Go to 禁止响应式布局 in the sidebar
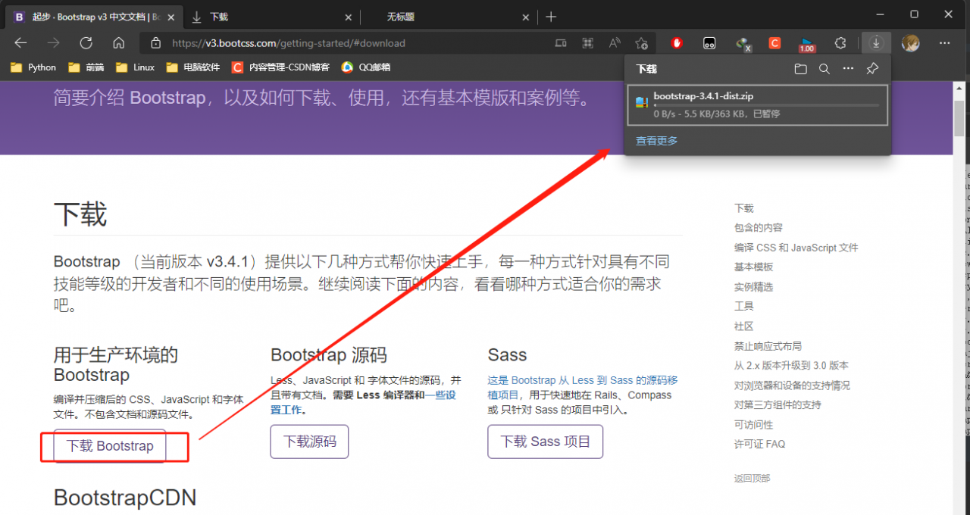The width and height of the screenshot is (970, 515). click(x=768, y=346)
